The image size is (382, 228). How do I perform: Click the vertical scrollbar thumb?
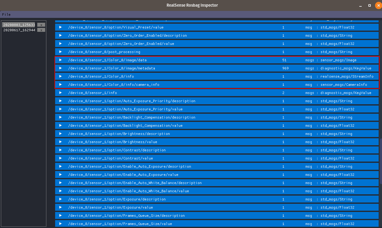pos(381,162)
